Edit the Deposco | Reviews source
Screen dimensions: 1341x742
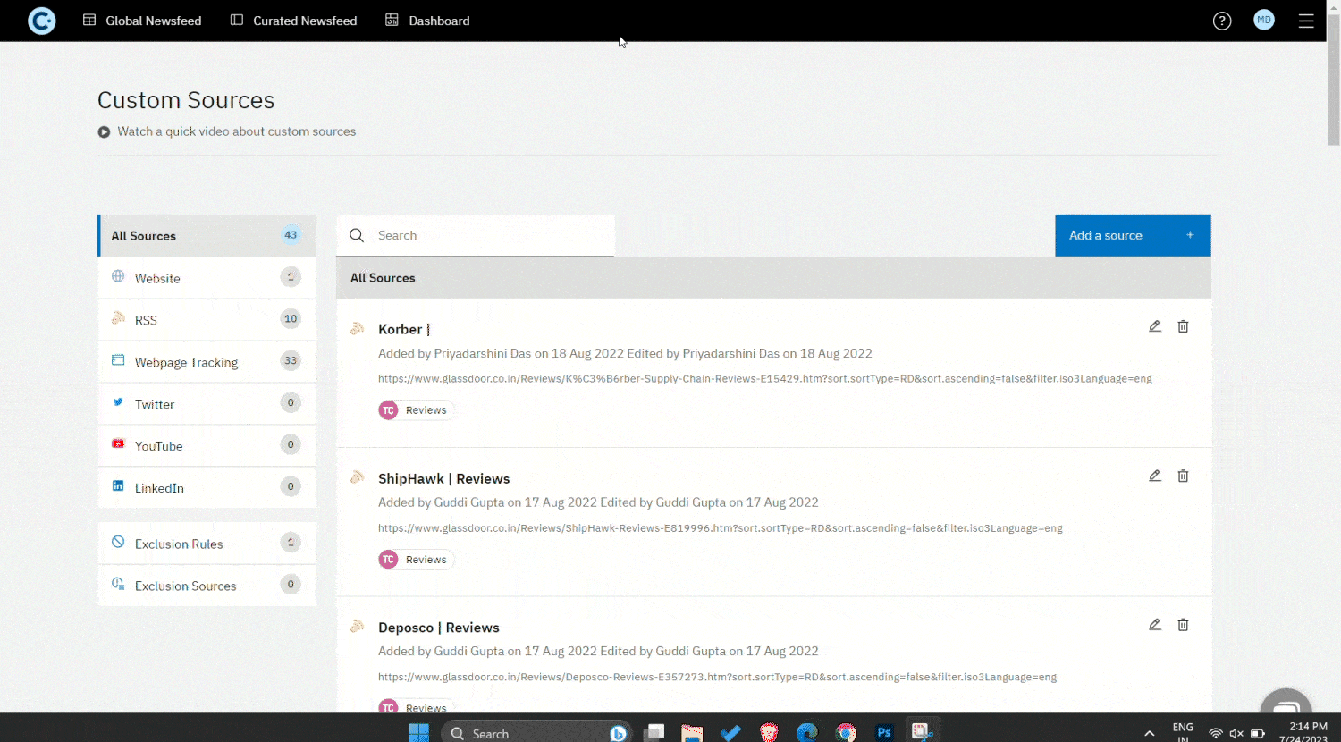pos(1155,625)
